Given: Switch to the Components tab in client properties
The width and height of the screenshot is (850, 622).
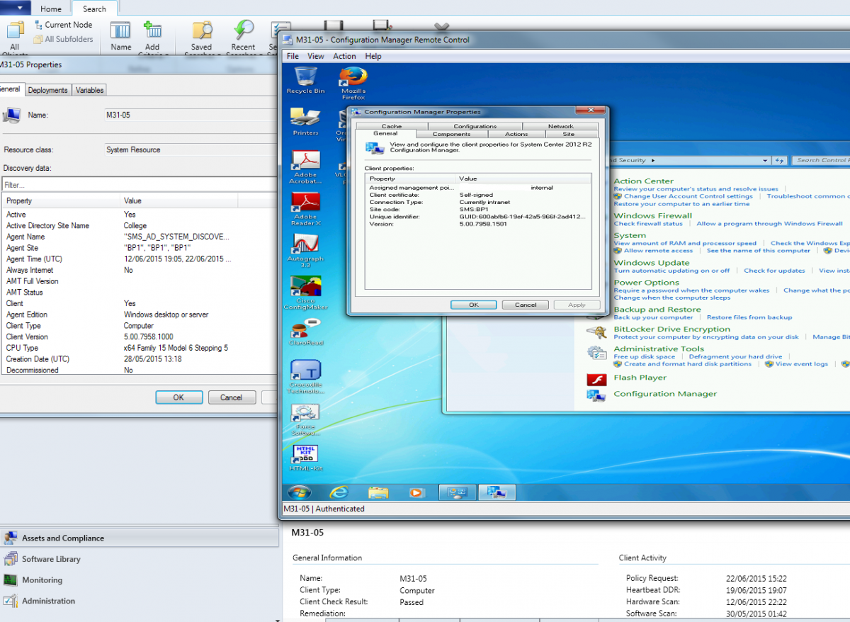Looking at the screenshot, I should [x=451, y=134].
